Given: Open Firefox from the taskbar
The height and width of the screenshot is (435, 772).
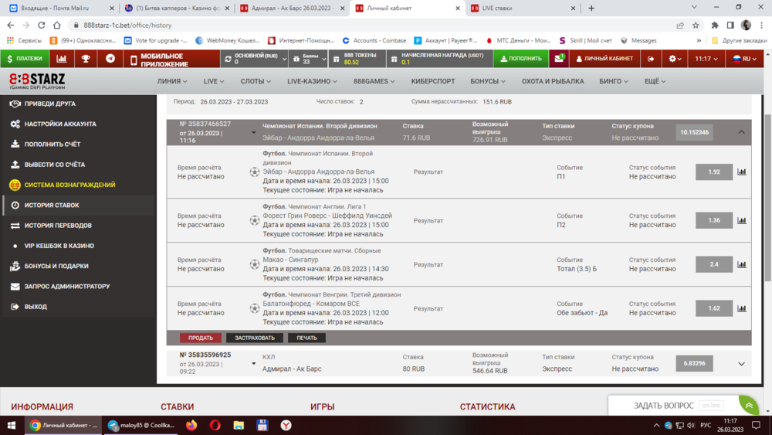Looking at the screenshot, I should click(191, 425).
